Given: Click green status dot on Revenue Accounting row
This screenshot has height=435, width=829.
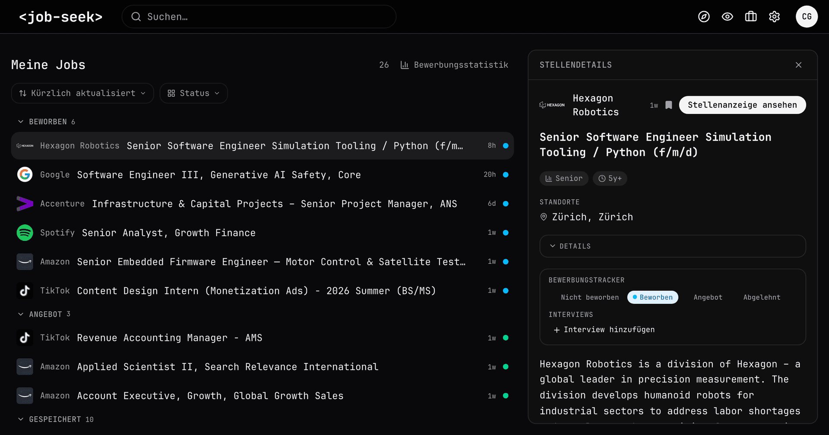Looking at the screenshot, I should pos(506,337).
